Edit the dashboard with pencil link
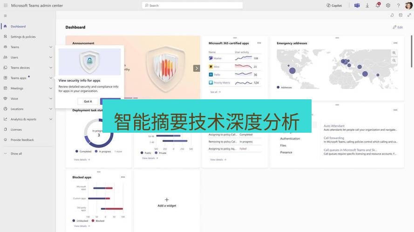This screenshot has height=232, width=414. 398,27
